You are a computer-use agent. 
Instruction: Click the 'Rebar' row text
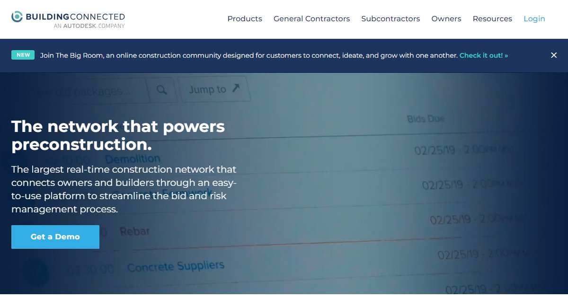click(x=134, y=231)
